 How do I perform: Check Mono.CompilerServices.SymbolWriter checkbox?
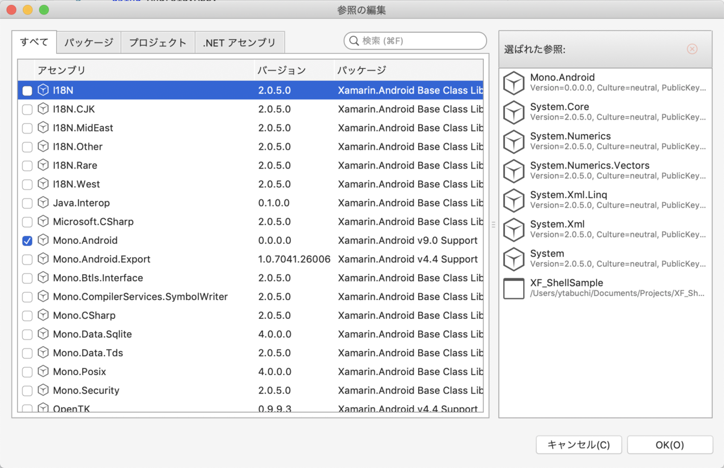[27, 297]
